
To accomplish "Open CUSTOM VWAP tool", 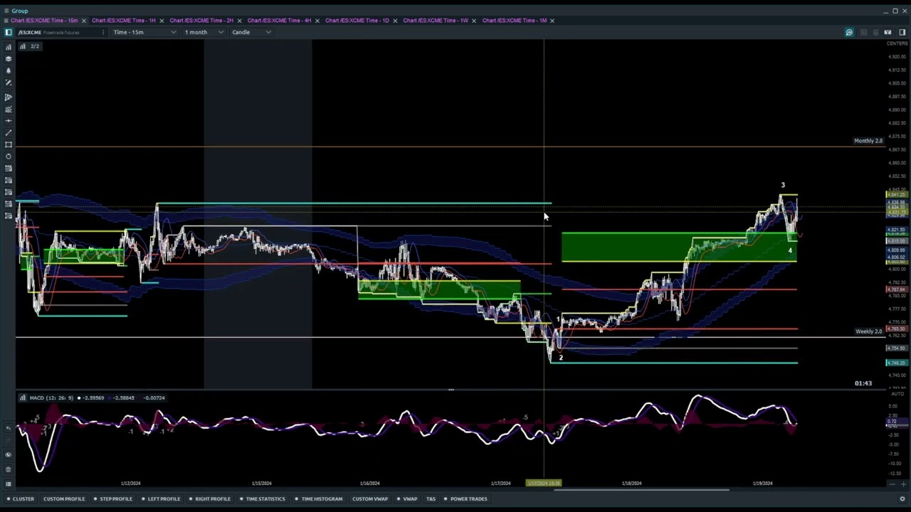I will pos(370,499).
